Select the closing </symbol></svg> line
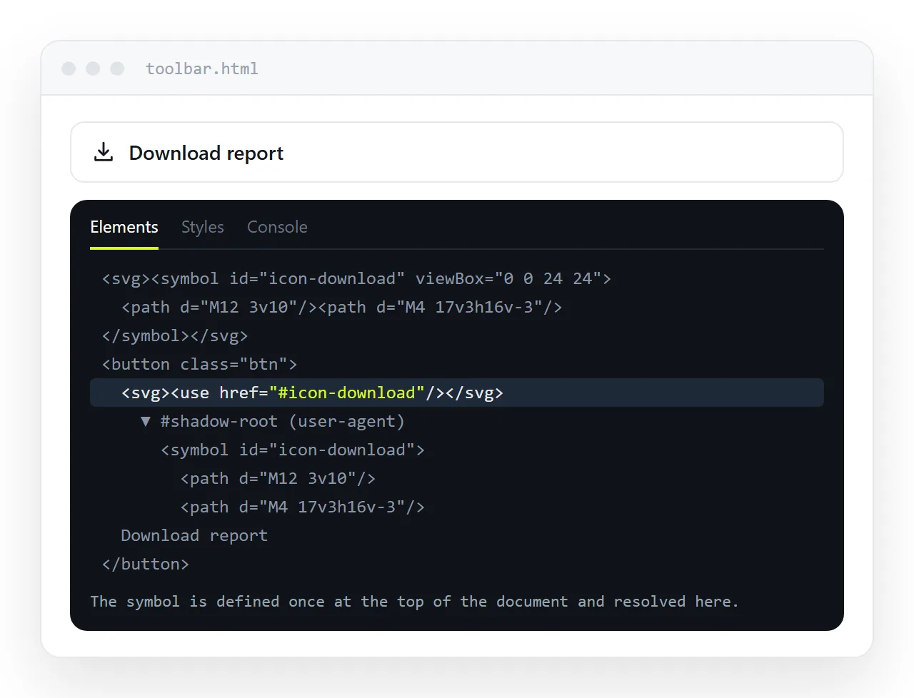The width and height of the screenshot is (914, 698). pos(175,335)
